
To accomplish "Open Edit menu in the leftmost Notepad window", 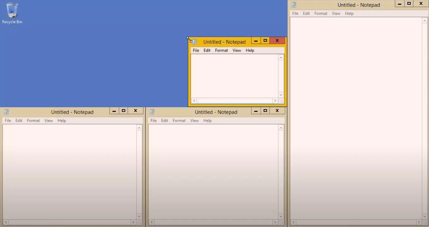I will [19, 121].
